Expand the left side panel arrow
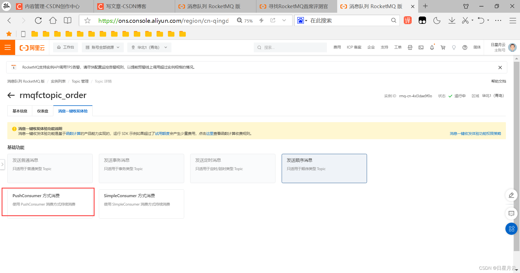The height and width of the screenshot is (273, 520). (x=2, y=164)
